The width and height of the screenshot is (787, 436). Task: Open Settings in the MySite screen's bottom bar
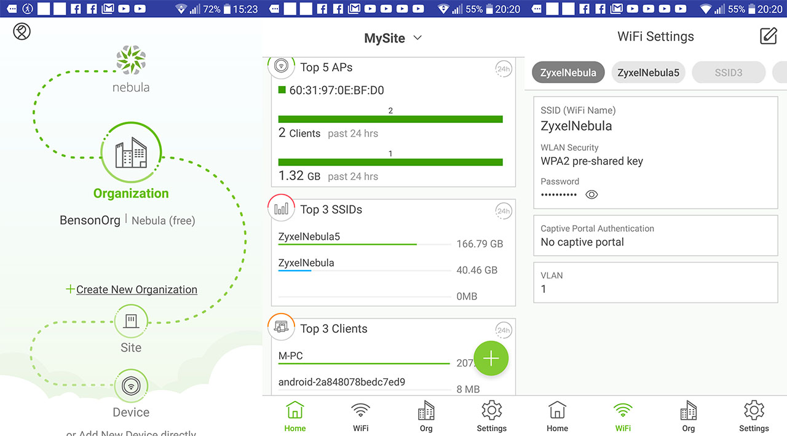pos(492,416)
